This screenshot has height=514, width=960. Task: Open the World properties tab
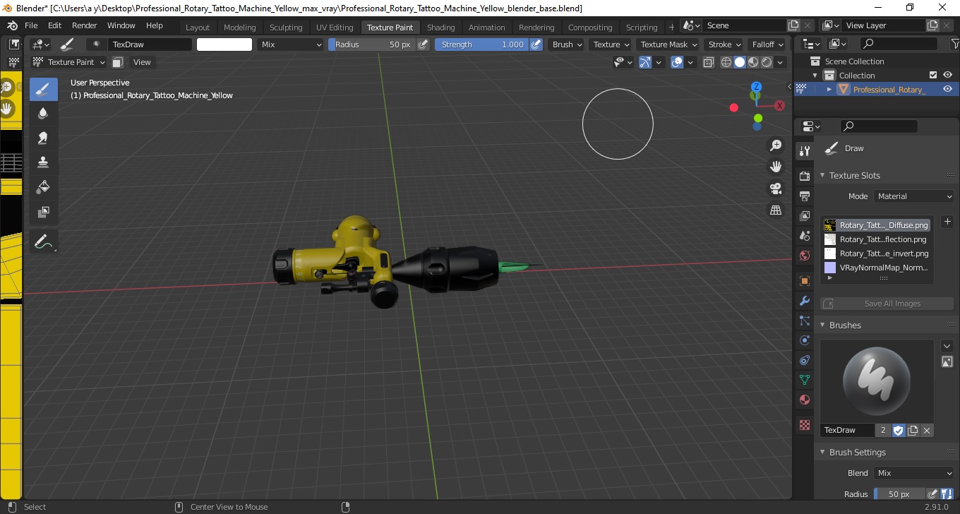[804, 256]
